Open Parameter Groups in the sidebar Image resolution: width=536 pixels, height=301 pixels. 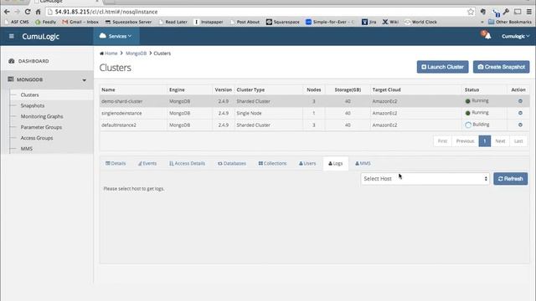tap(41, 127)
